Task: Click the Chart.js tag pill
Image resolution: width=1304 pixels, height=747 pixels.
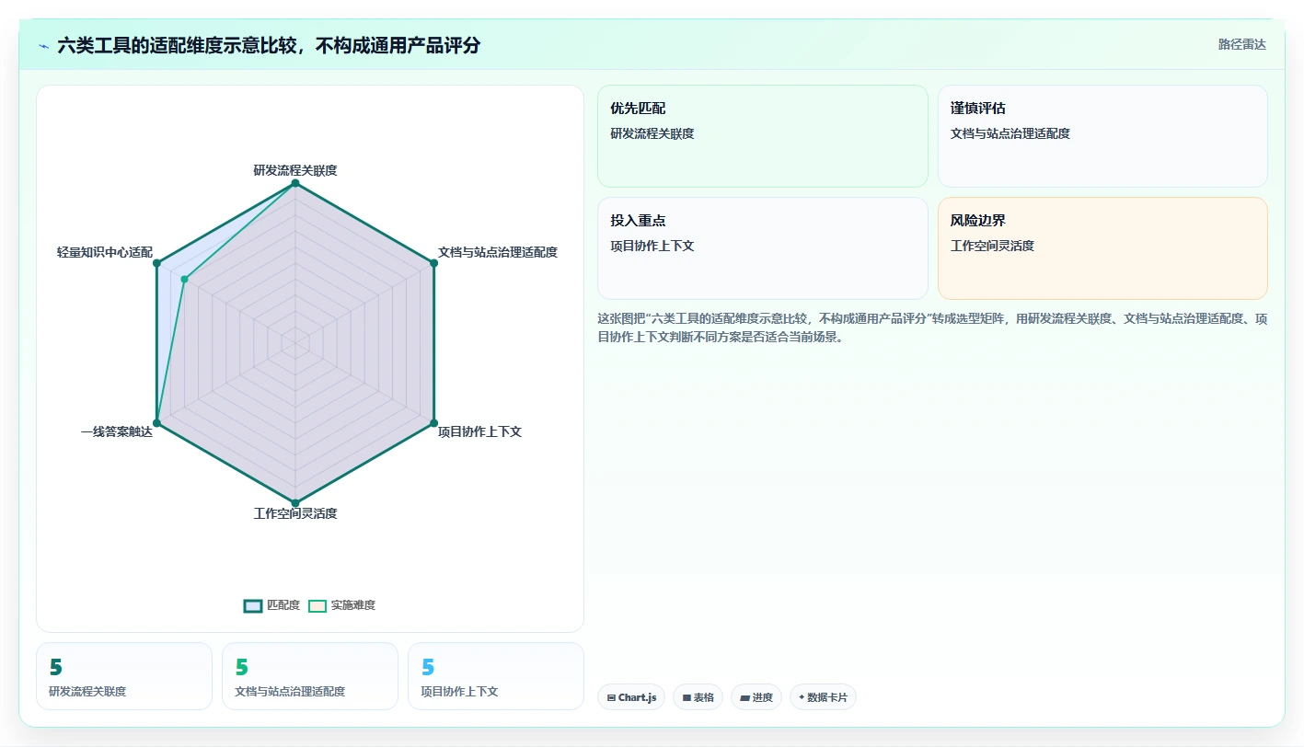Action: click(631, 697)
